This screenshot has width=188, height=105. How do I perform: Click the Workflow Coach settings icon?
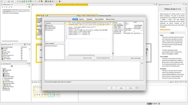pyautogui.click(x=25, y=45)
